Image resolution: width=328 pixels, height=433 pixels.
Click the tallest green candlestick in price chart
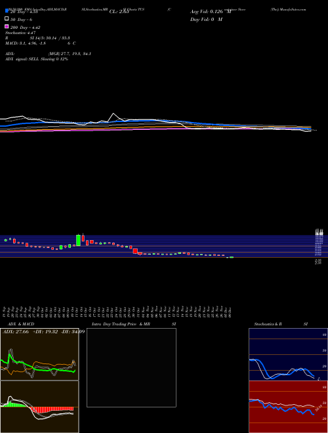79,240
